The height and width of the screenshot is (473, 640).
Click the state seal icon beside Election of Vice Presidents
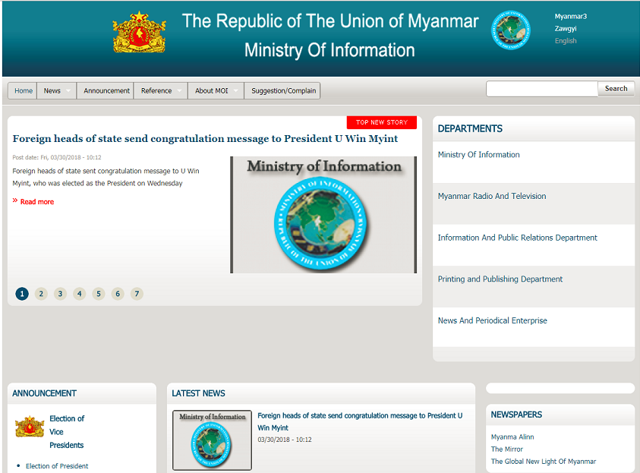coord(30,427)
